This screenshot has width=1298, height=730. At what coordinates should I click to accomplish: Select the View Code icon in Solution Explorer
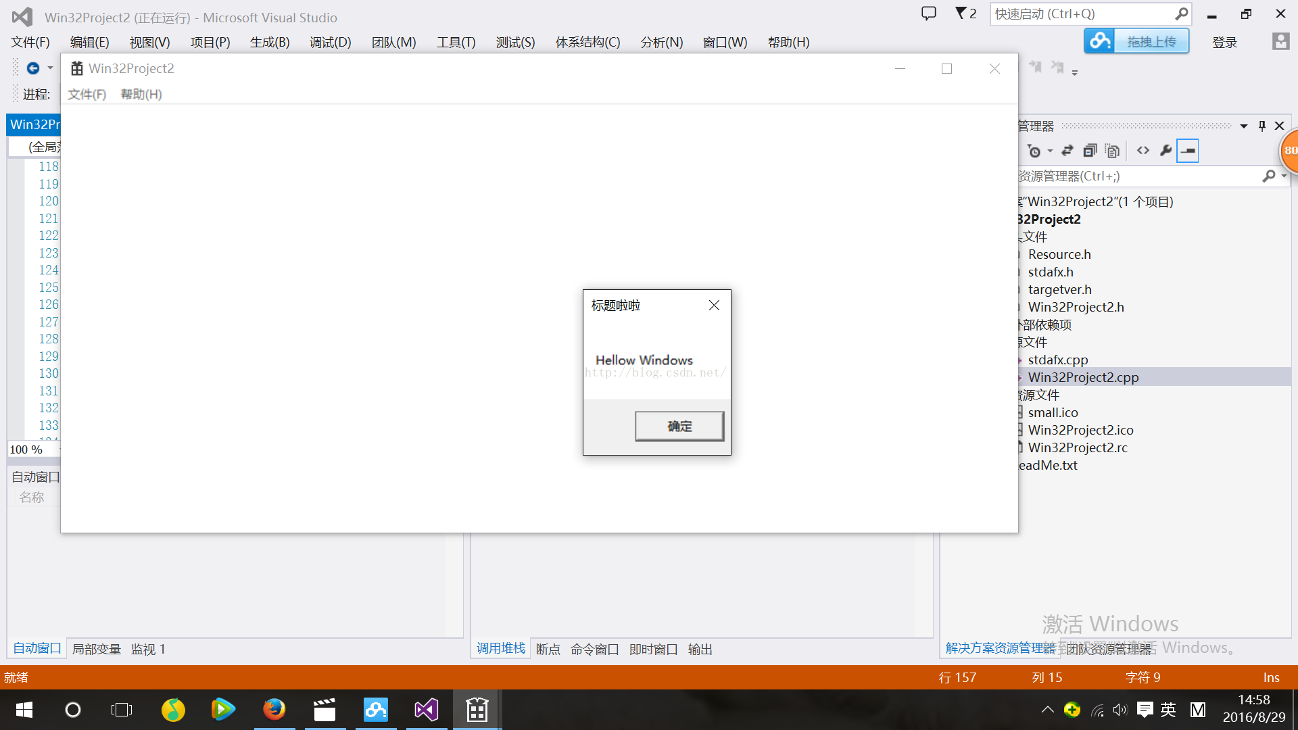pos(1143,150)
